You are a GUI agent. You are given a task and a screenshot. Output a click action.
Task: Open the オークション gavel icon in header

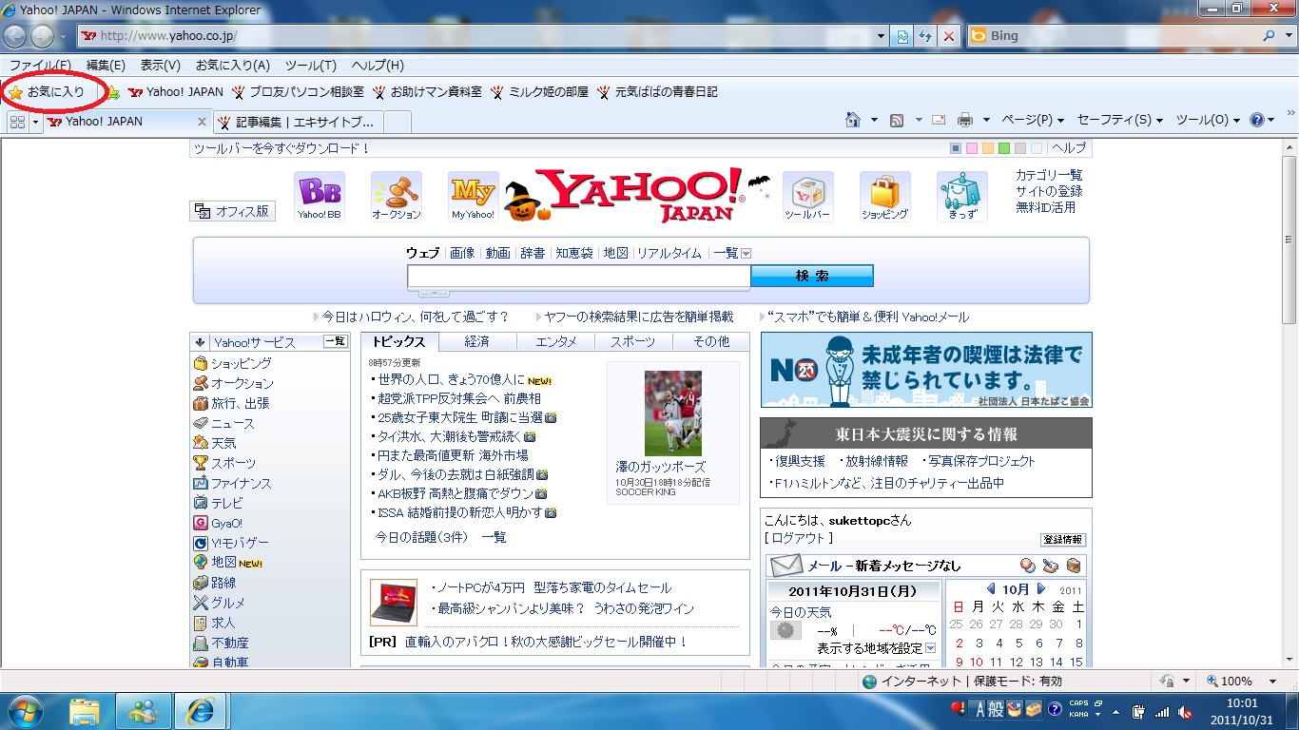pos(396,196)
